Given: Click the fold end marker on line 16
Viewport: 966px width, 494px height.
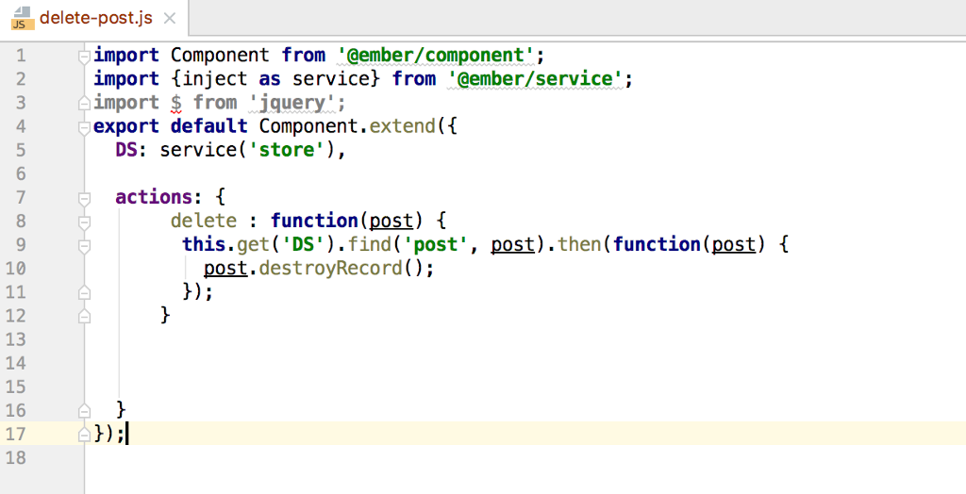Looking at the screenshot, I should [x=84, y=411].
